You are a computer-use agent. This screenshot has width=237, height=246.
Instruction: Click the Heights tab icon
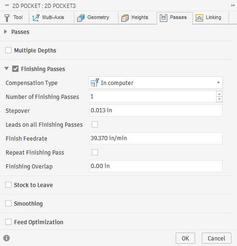coord(125,18)
